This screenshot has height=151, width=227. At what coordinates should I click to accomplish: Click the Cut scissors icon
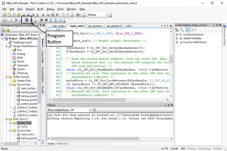43,15
